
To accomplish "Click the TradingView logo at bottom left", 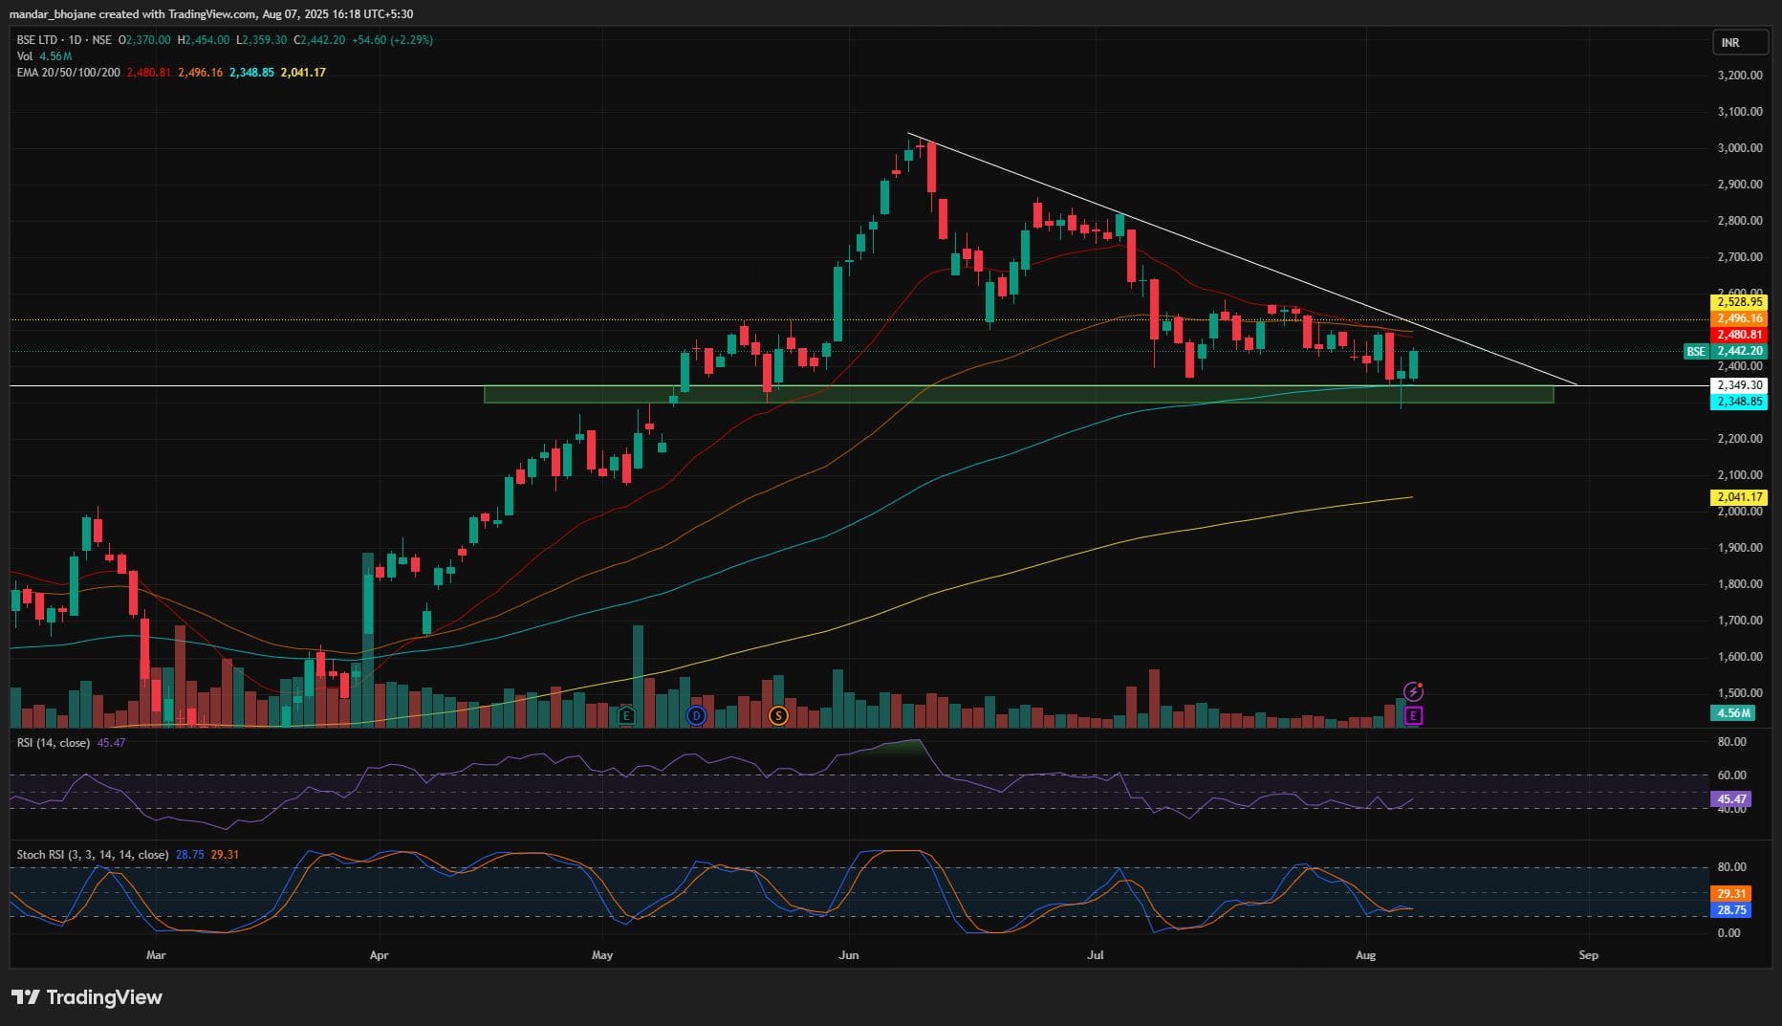I will (87, 997).
